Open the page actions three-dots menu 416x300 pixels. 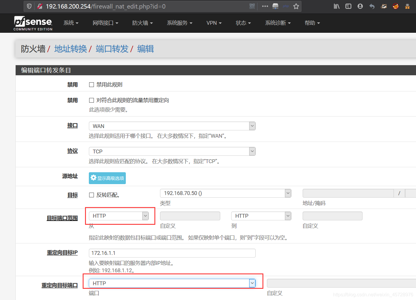click(x=265, y=6)
